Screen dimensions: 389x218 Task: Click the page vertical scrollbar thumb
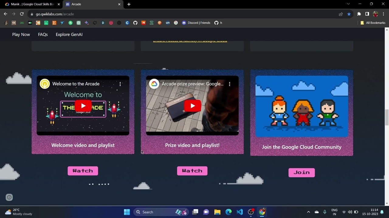(387, 117)
